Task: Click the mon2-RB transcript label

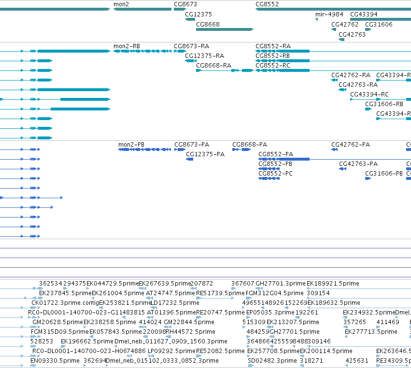Action: (127, 46)
